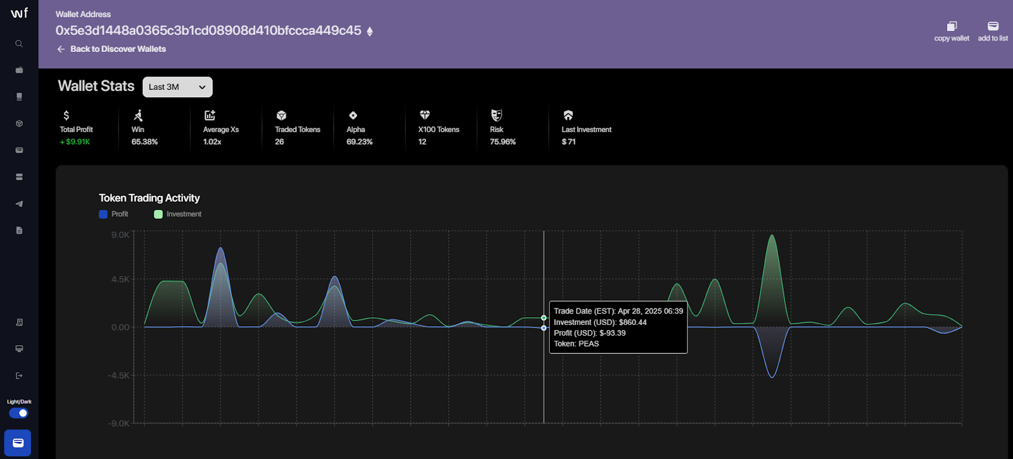Click the wallet address text
Screen dimensions: 1013x459
(x=208, y=30)
